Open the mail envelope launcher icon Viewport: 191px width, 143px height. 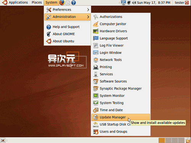(68, 3)
